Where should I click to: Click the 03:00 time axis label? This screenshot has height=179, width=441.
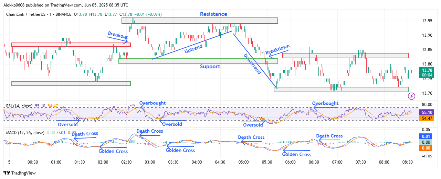click(149, 162)
